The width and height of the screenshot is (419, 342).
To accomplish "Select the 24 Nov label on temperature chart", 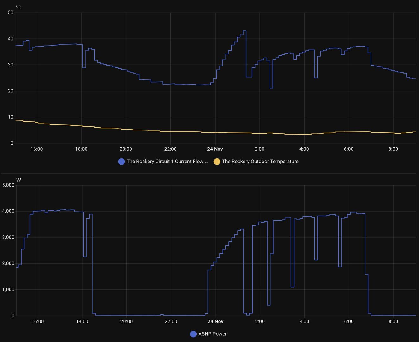I will point(215,149).
